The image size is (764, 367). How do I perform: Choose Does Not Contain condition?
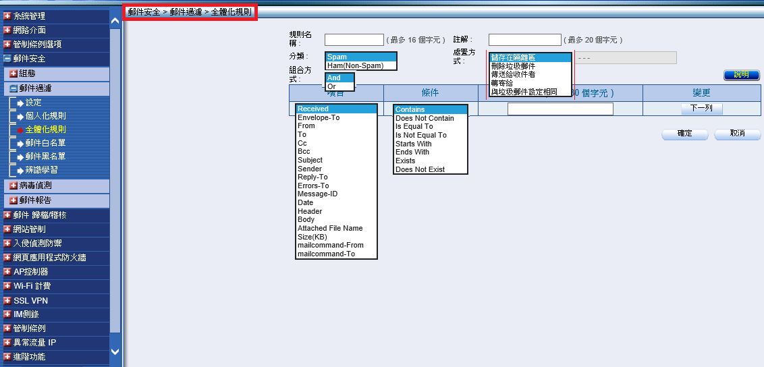pyautogui.click(x=431, y=118)
